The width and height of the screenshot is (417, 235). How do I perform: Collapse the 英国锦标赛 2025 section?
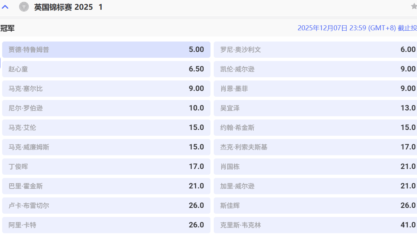point(5,6)
